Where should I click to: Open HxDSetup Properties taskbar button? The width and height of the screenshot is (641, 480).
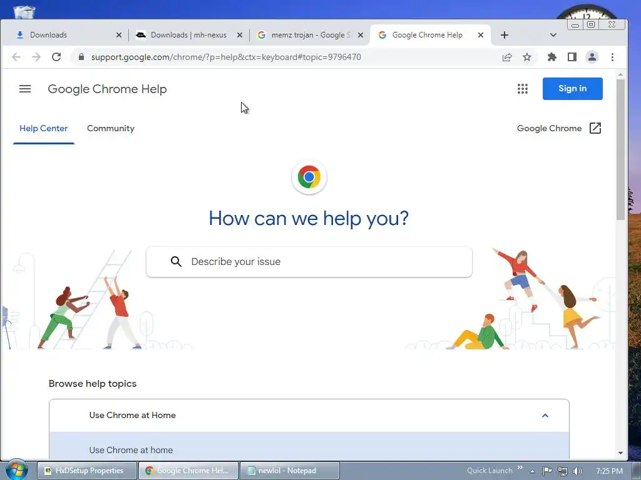86,471
